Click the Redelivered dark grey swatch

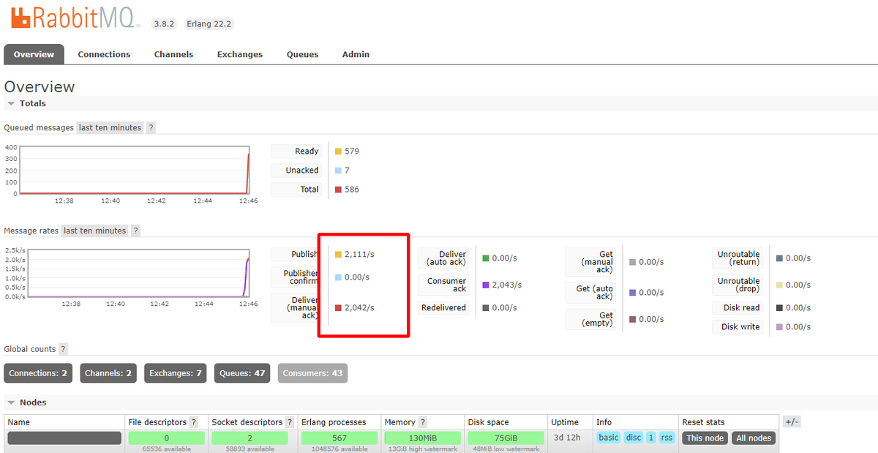pos(486,308)
